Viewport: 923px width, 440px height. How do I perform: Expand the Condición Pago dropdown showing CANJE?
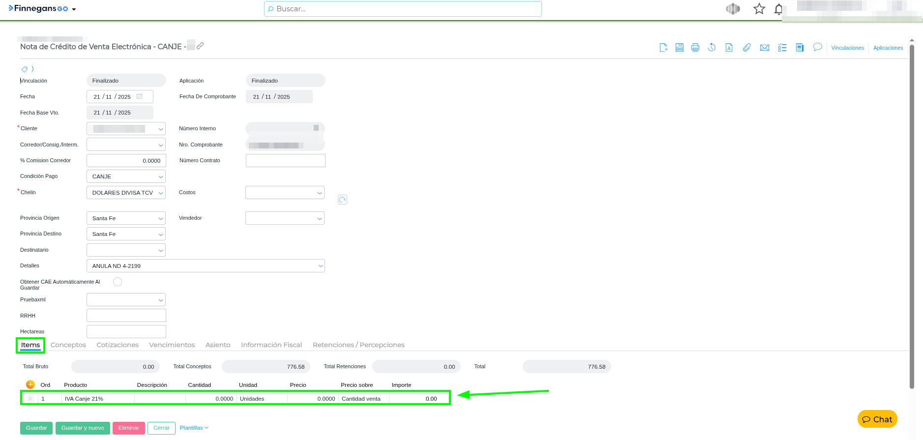point(126,176)
